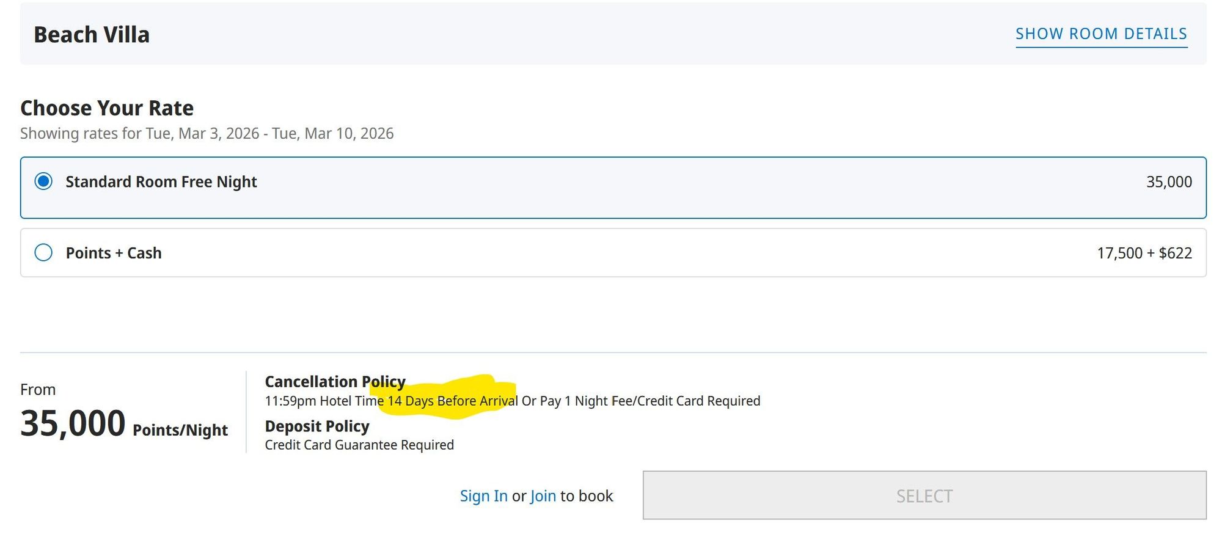The height and width of the screenshot is (537, 1222).
Task: Click the From label above points total
Action: pos(38,390)
